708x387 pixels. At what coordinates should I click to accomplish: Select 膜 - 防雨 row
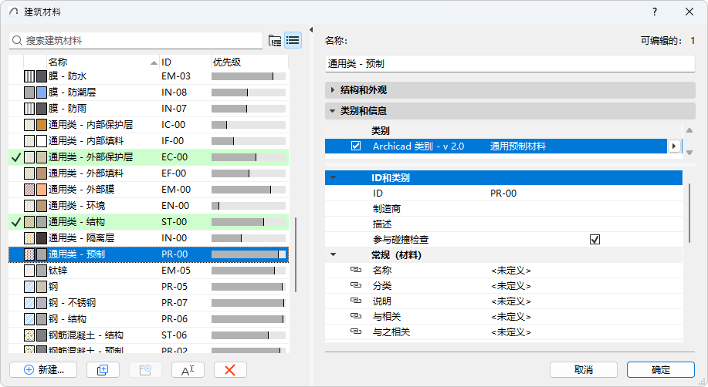pyautogui.click(x=148, y=109)
